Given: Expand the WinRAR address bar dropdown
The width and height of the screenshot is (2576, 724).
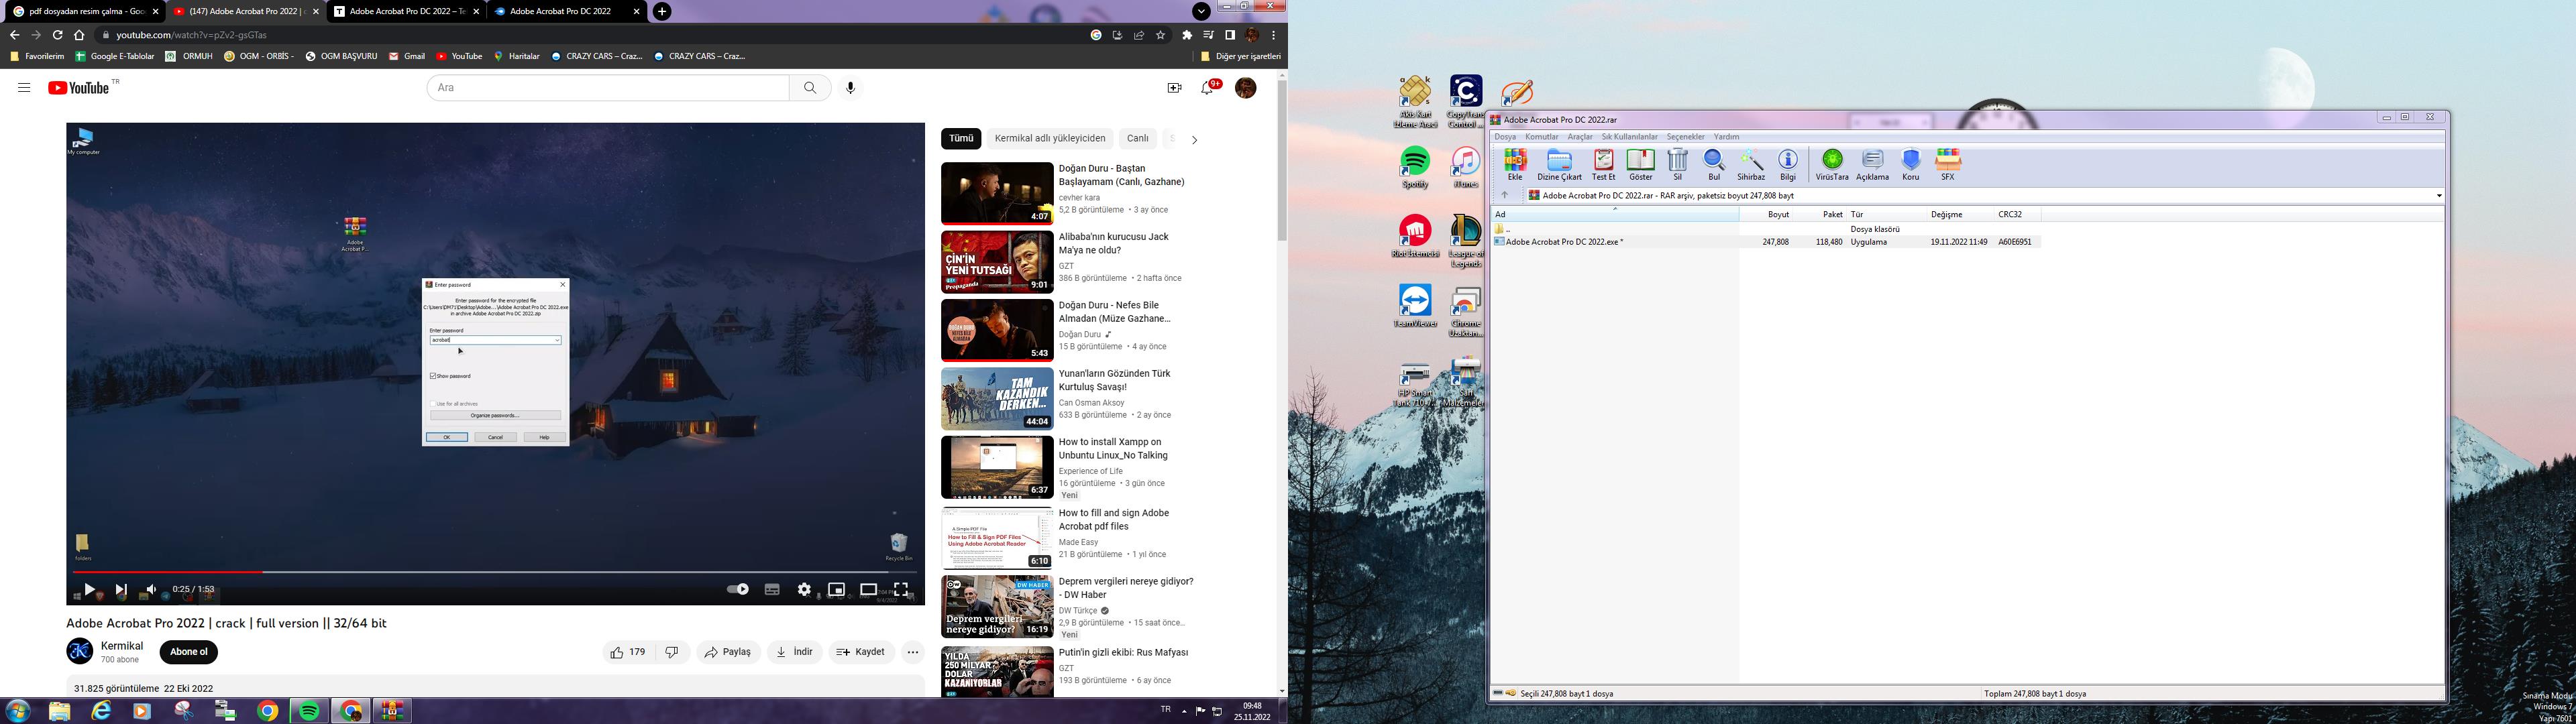Looking at the screenshot, I should (2438, 196).
